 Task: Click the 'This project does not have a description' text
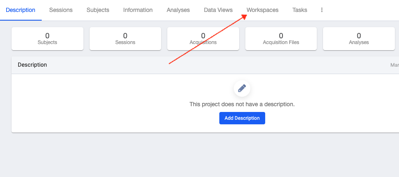pyautogui.click(x=242, y=104)
